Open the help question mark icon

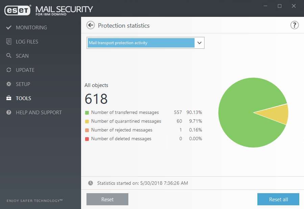tap(294, 25)
